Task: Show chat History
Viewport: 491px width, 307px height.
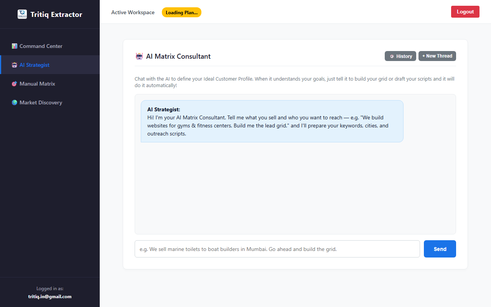Action: tap(400, 56)
